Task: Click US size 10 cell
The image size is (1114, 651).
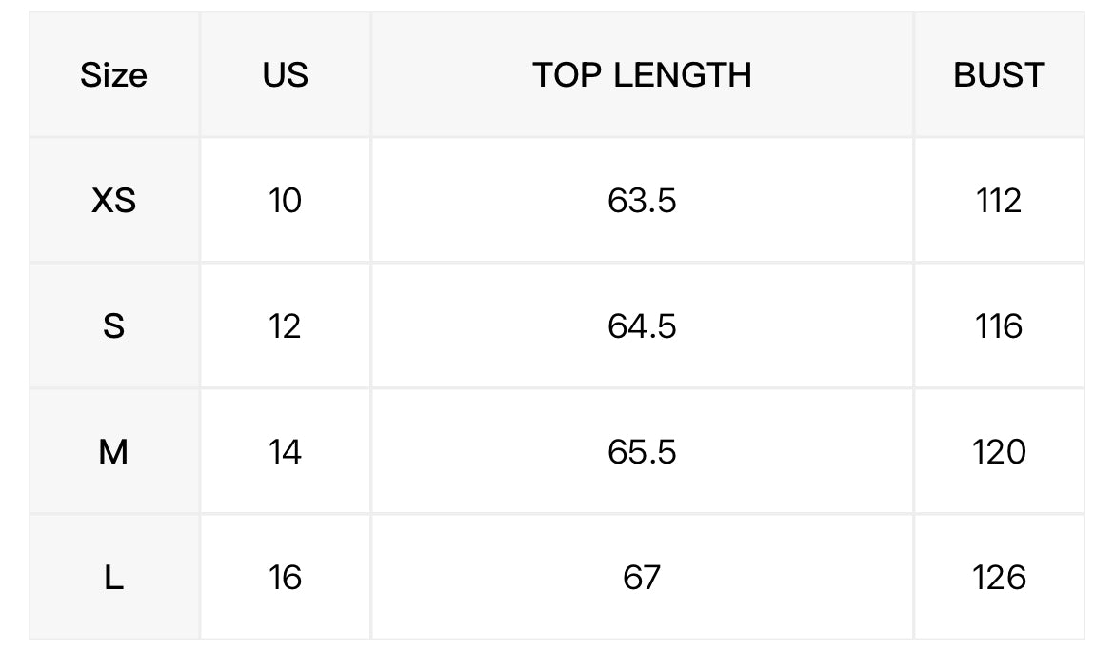Action: tap(285, 200)
